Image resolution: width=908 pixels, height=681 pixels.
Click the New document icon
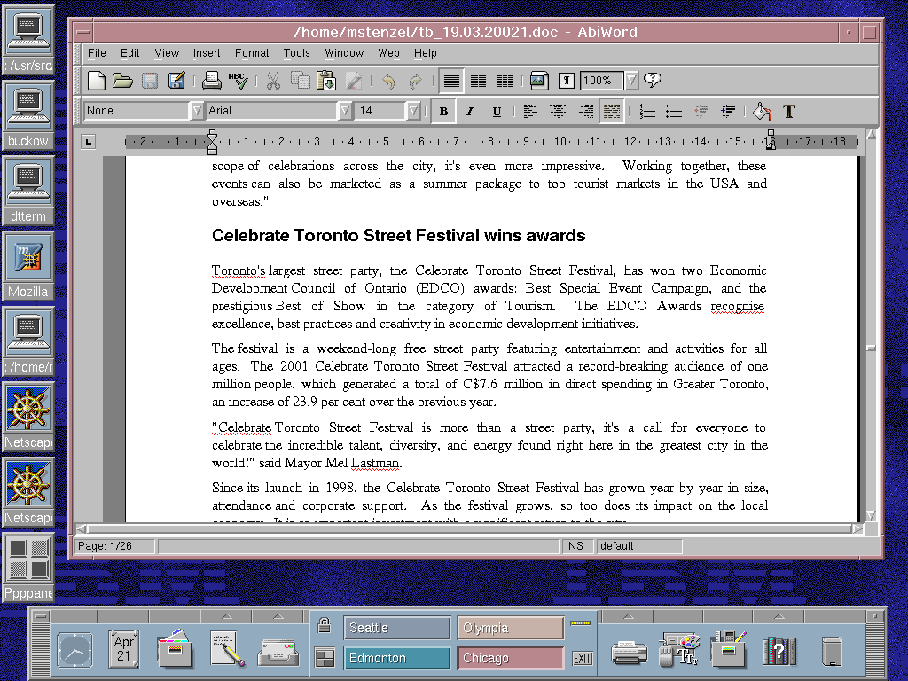tap(97, 82)
